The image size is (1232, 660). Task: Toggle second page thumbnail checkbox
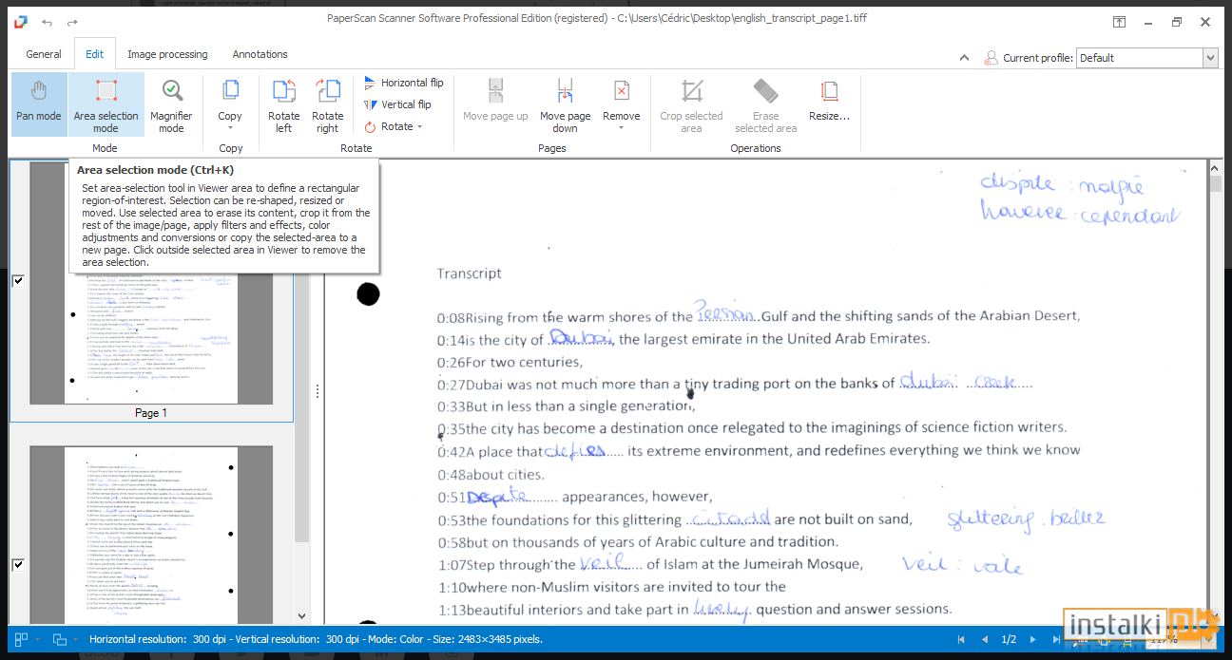(17, 565)
